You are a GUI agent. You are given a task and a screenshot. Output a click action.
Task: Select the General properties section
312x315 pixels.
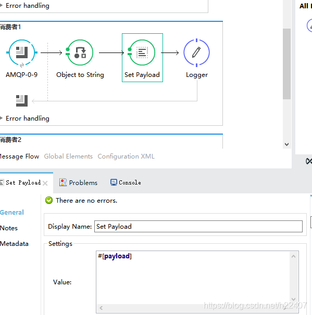point(11,213)
